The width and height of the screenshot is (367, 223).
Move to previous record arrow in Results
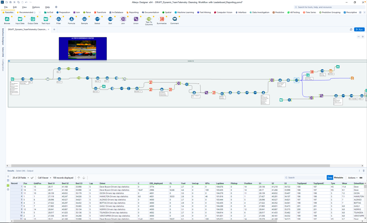[79, 178]
